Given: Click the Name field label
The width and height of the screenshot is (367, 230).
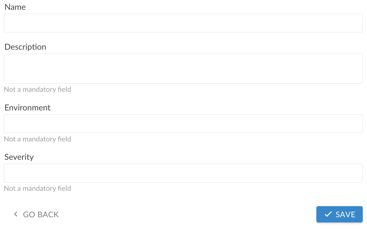Looking at the screenshot, I should click(x=15, y=7).
